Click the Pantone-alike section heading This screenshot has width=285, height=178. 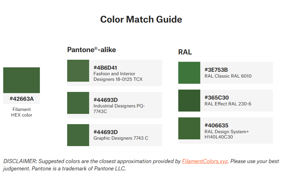pos(91,50)
